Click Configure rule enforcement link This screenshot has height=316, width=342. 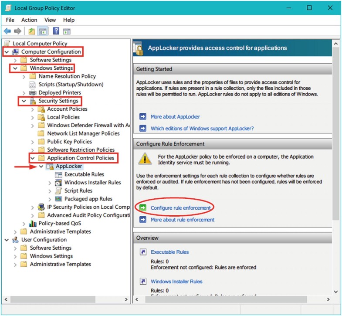[181, 208]
